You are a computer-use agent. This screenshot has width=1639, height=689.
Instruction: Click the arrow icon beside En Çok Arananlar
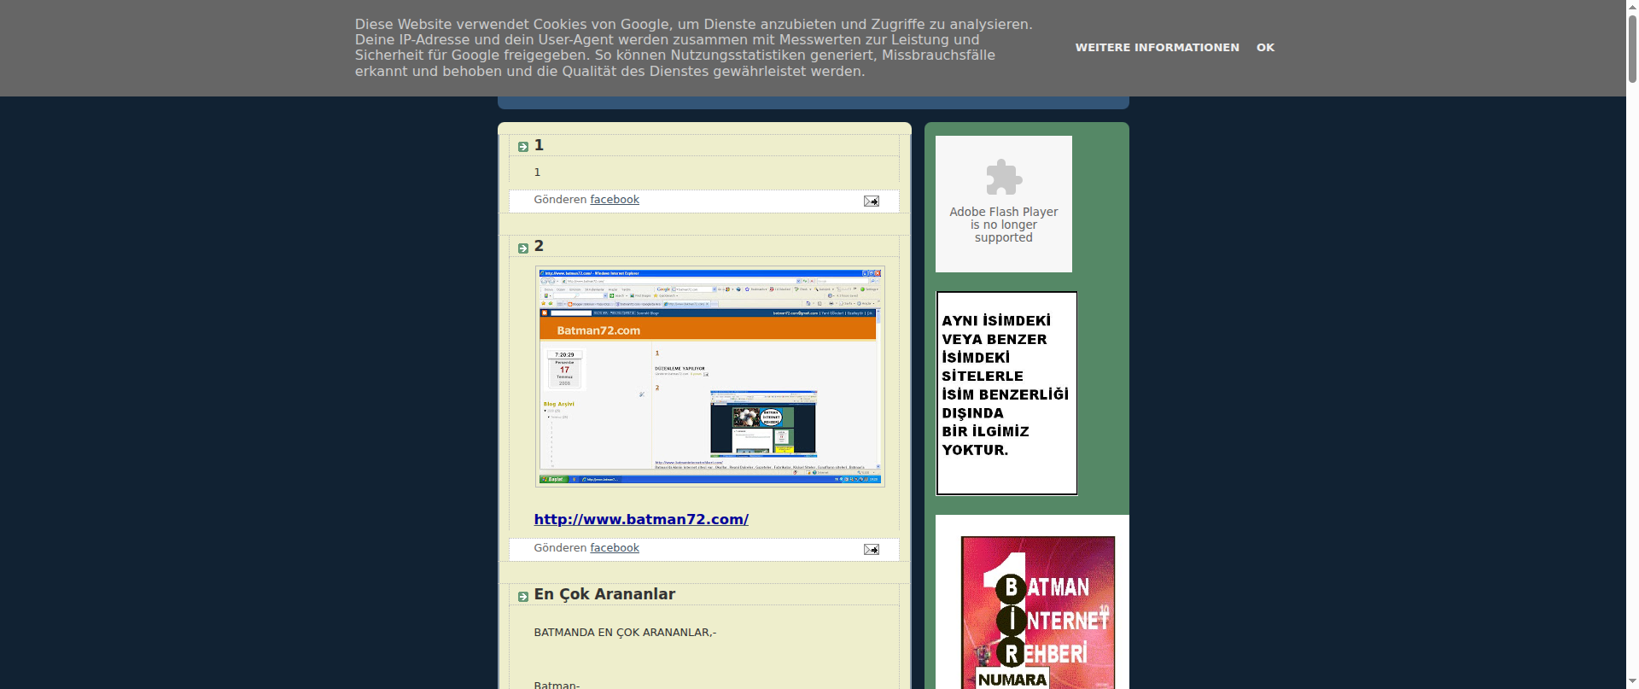click(x=523, y=597)
